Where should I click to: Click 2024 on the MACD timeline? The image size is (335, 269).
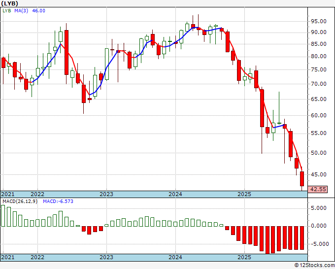[175, 257]
